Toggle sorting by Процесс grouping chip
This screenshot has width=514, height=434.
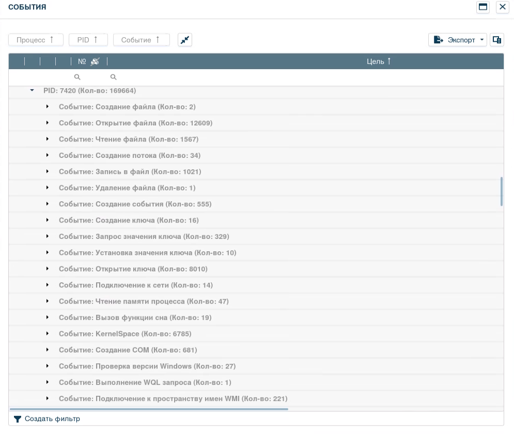coord(36,40)
